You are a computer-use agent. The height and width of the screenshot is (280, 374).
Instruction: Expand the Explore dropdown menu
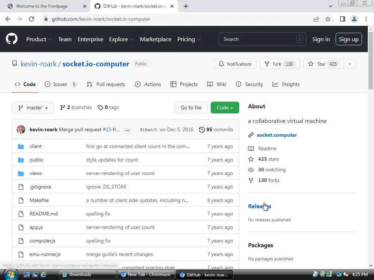coord(121,39)
